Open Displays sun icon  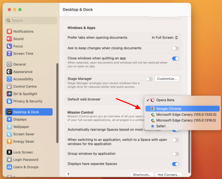(x=9, y=119)
